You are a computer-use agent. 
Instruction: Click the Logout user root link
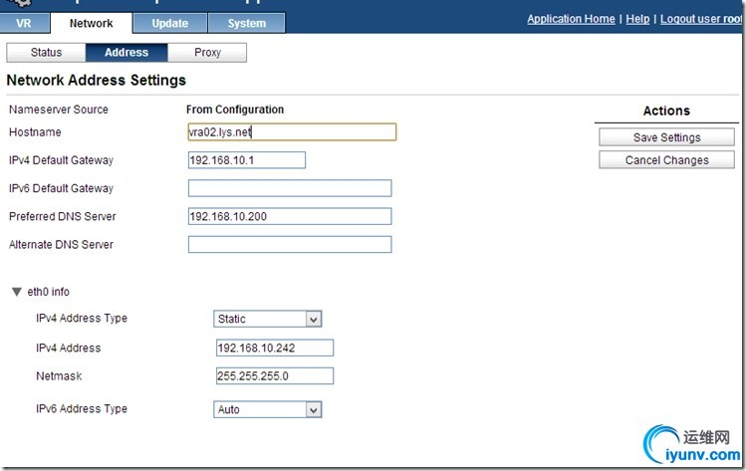pyautogui.click(x=701, y=19)
